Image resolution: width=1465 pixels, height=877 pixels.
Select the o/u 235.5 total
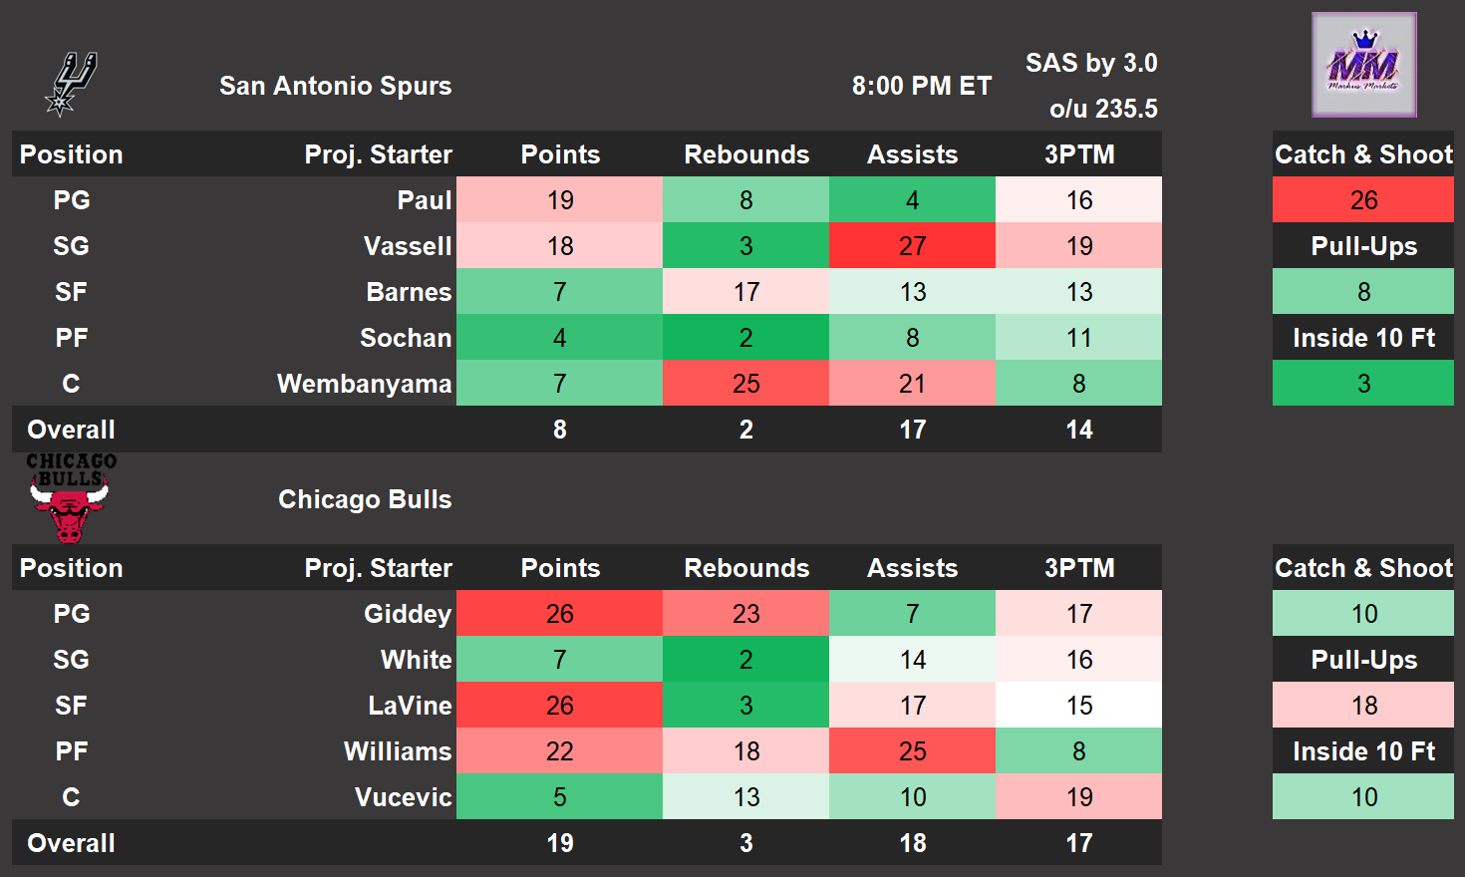1103,109
